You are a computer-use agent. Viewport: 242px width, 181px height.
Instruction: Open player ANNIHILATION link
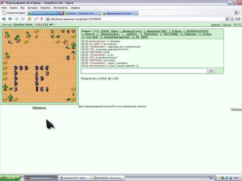tap(196, 31)
